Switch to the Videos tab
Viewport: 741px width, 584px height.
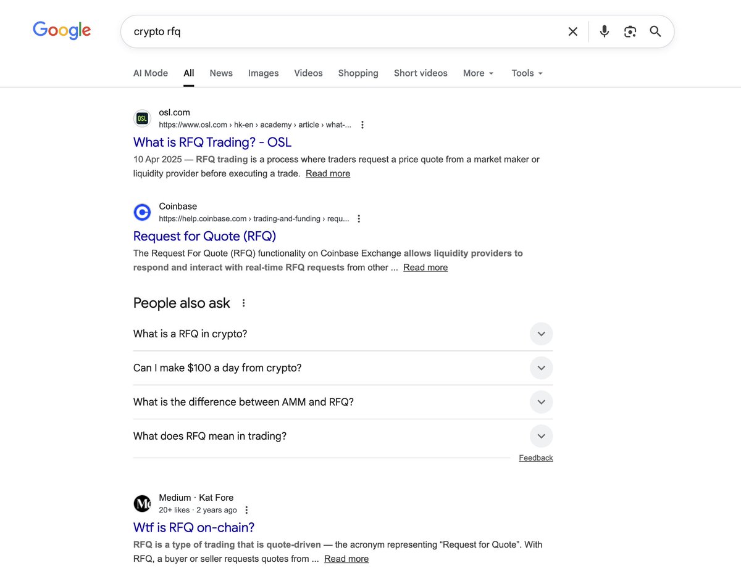(308, 73)
